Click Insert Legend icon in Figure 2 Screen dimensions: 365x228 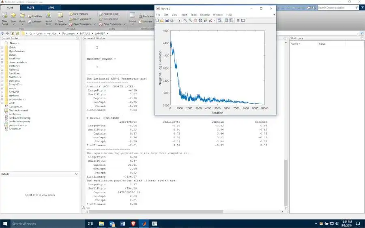(x=232, y=21)
